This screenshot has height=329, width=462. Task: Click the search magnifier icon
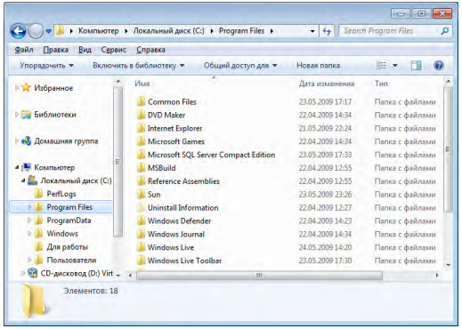click(x=444, y=31)
